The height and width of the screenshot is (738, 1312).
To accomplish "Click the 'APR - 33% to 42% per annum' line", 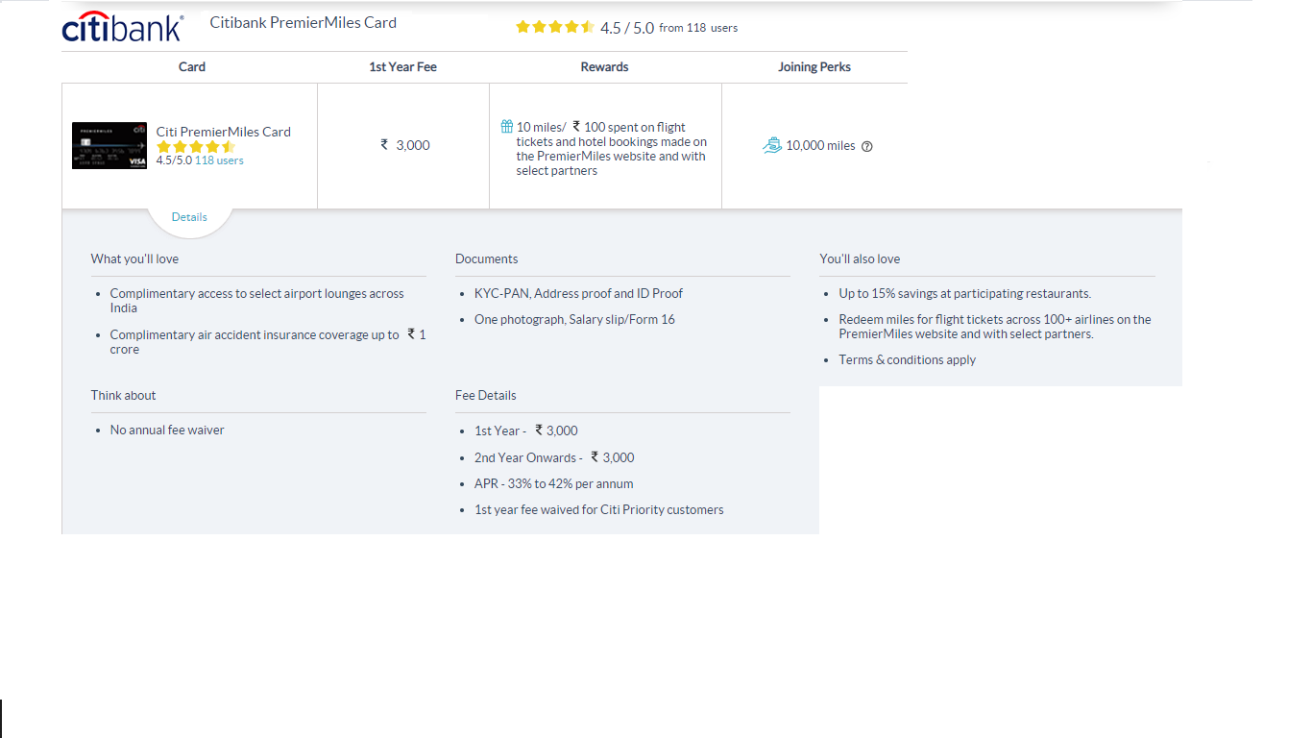I will 554,483.
